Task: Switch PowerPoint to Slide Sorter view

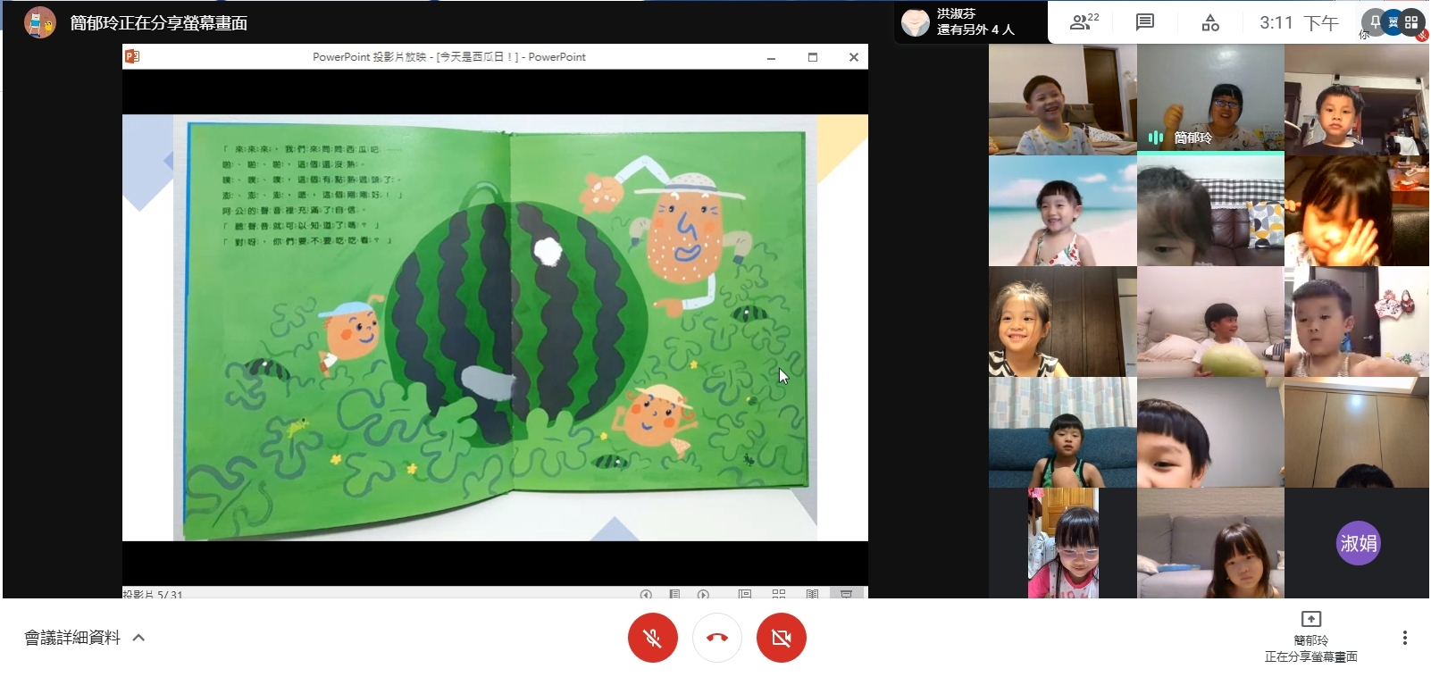Action: pyautogui.click(x=779, y=594)
